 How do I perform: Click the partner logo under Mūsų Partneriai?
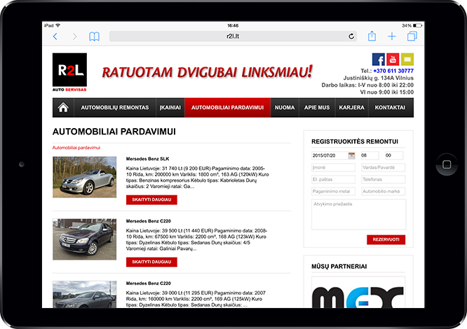point(358,293)
